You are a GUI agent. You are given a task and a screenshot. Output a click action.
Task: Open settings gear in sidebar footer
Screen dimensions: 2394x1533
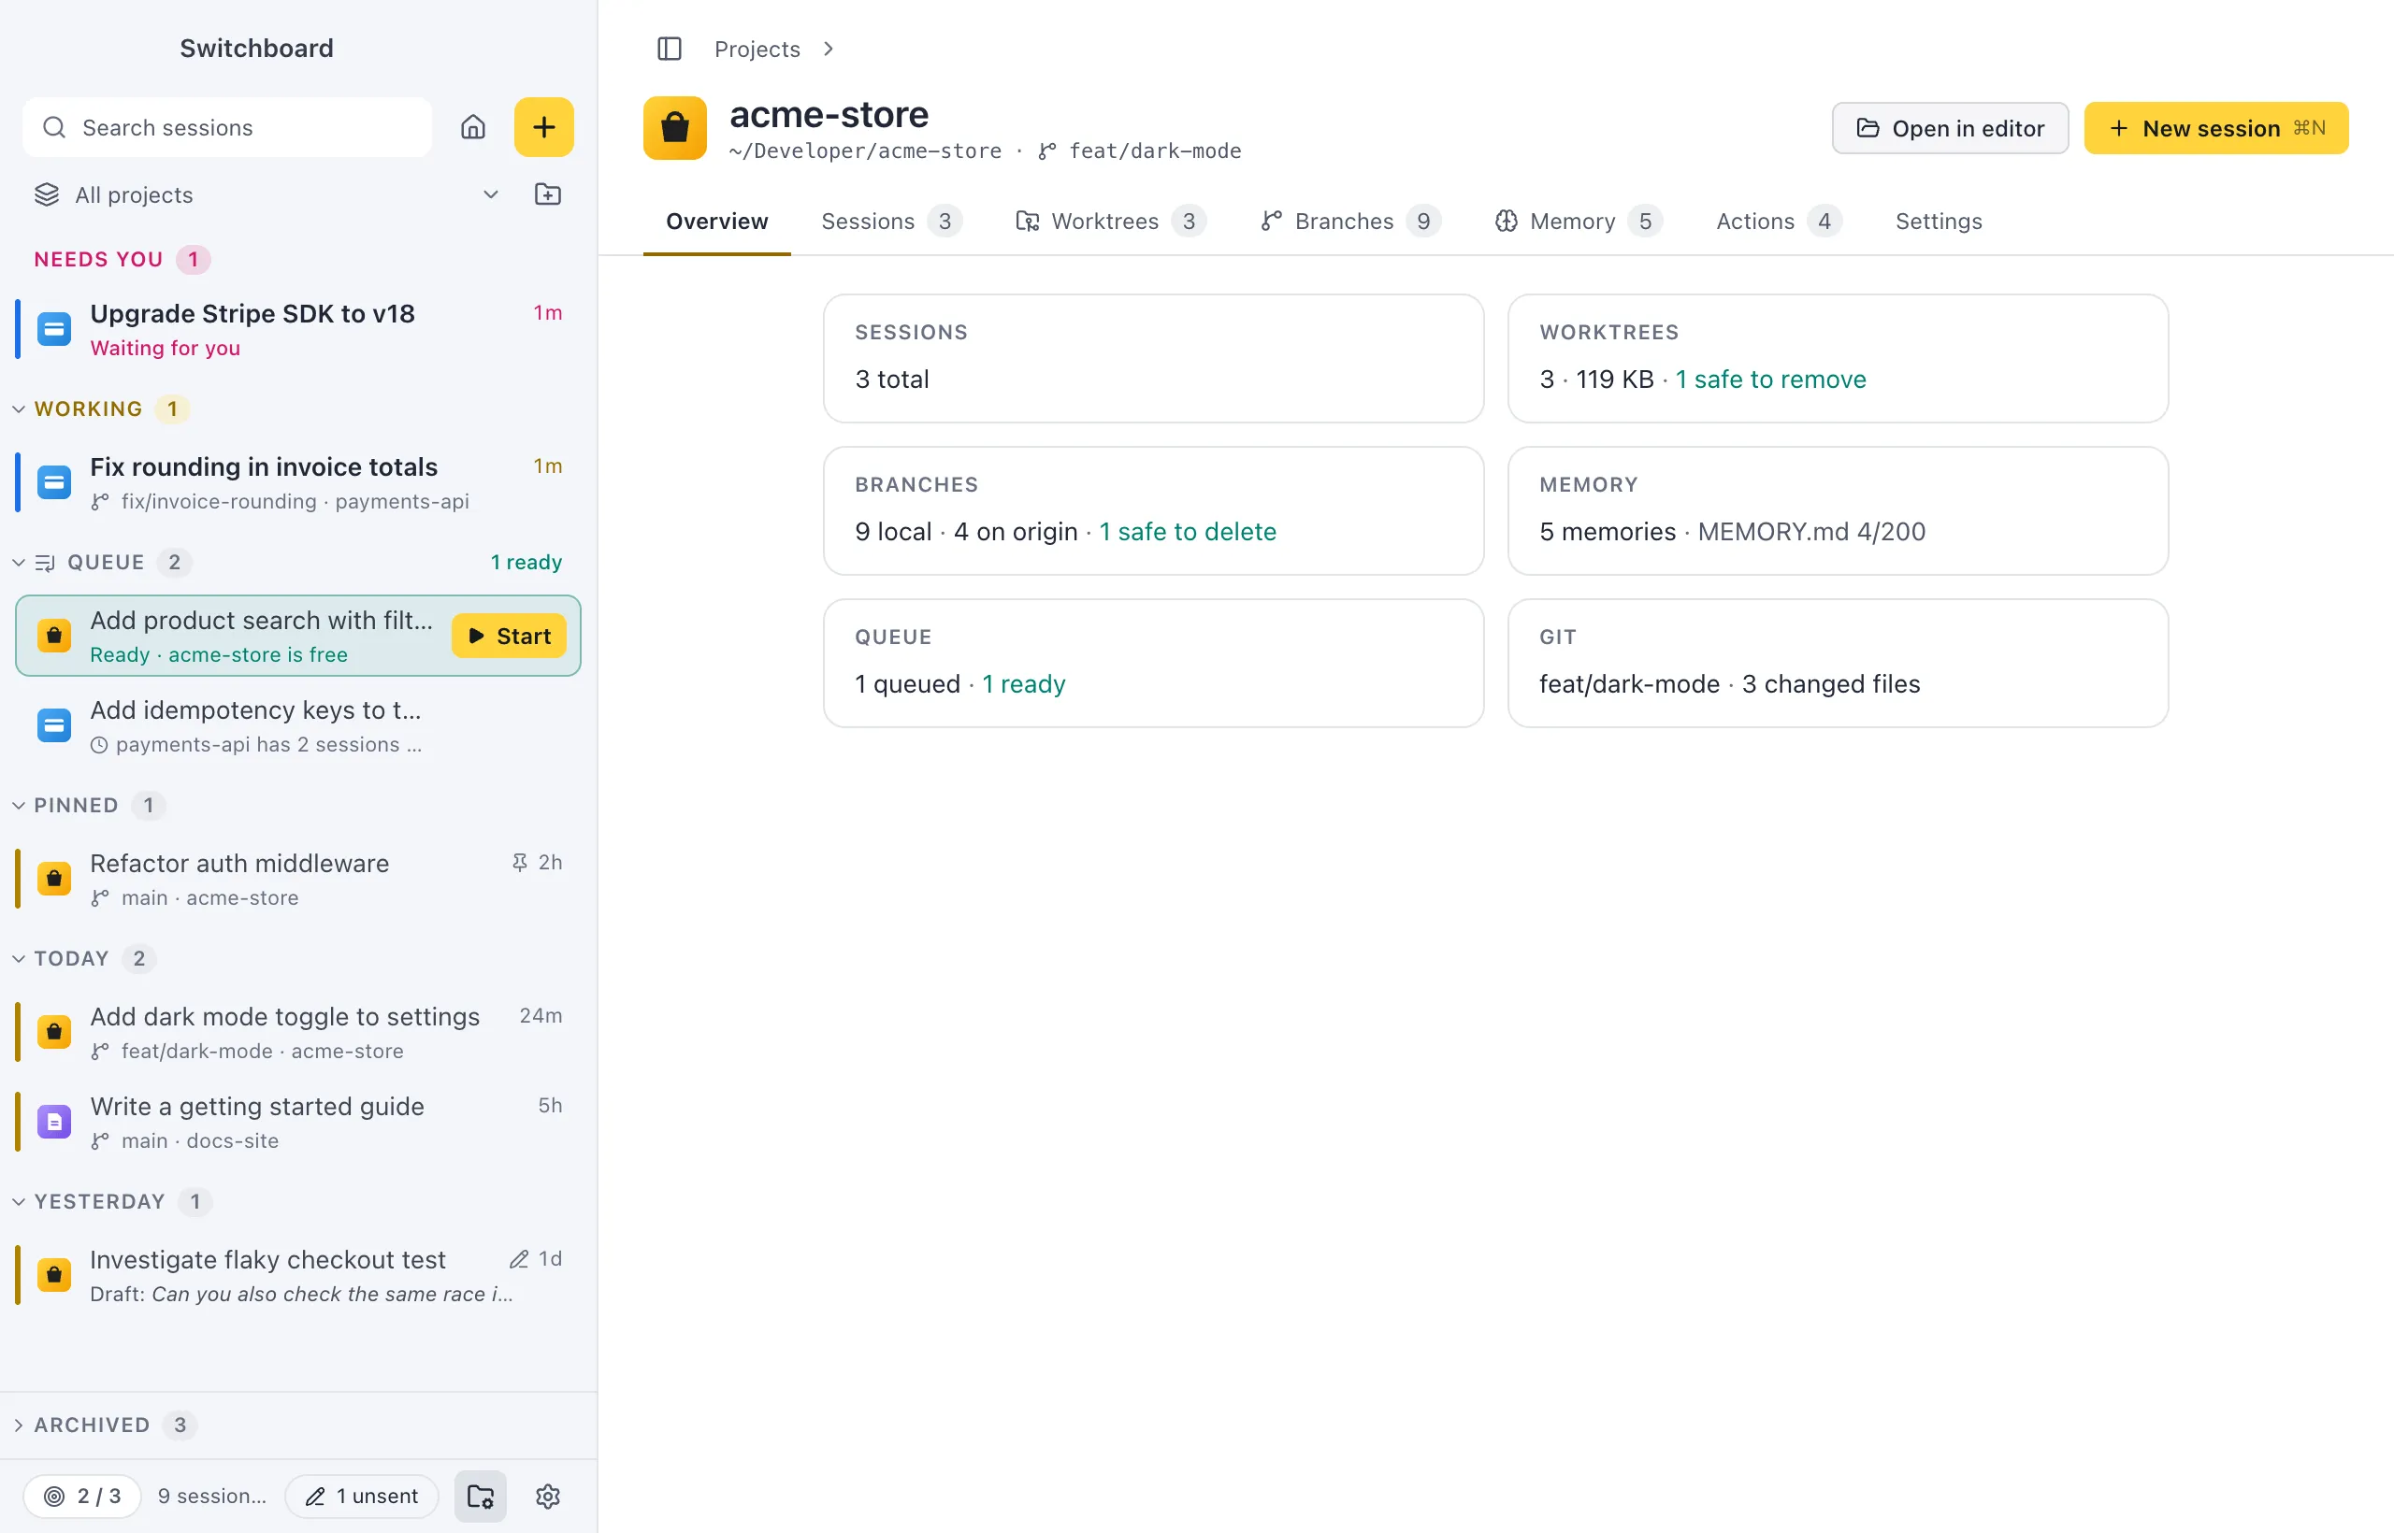click(x=548, y=1497)
